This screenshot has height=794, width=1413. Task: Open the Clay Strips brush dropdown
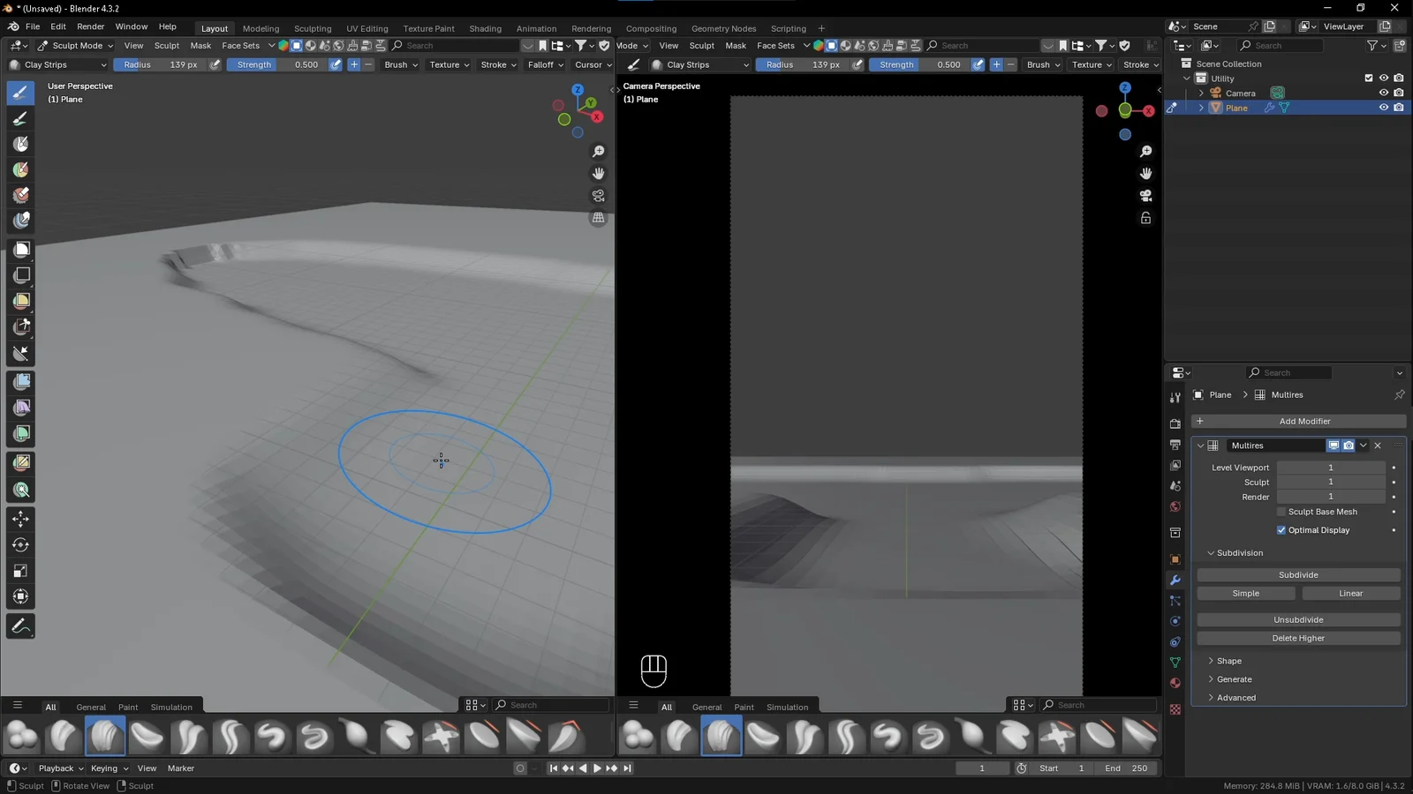[x=59, y=64]
